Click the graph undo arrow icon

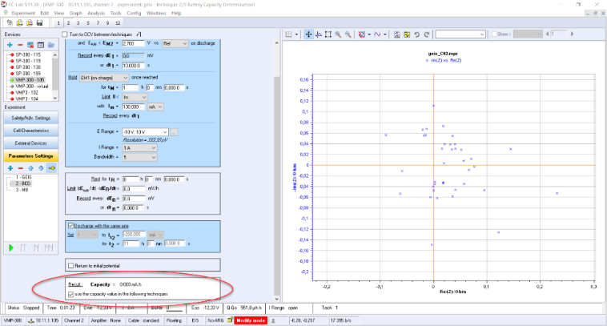(x=417, y=34)
